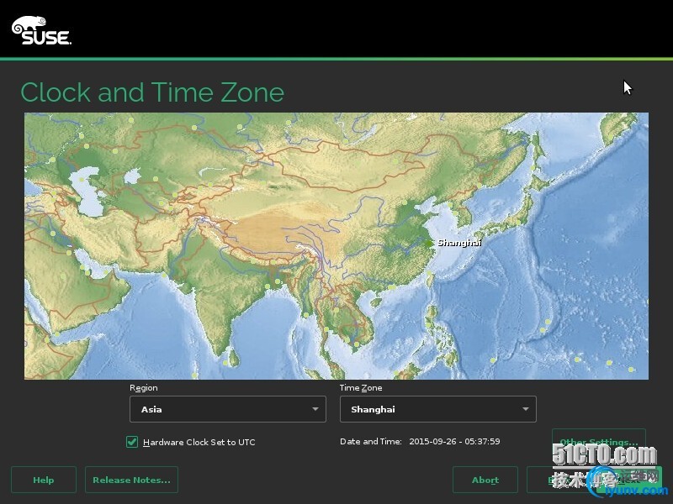Click the Region label above the dropdown
Screen dimensions: 673x504
(144, 388)
